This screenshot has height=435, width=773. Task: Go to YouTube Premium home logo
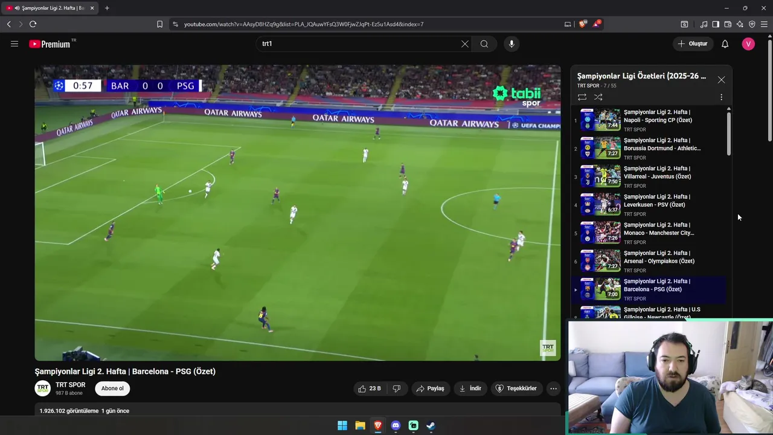[x=50, y=44]
